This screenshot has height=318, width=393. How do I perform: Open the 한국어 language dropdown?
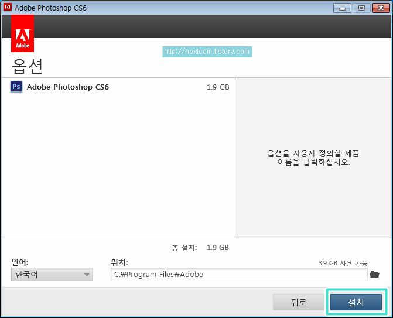click(52, 275)
